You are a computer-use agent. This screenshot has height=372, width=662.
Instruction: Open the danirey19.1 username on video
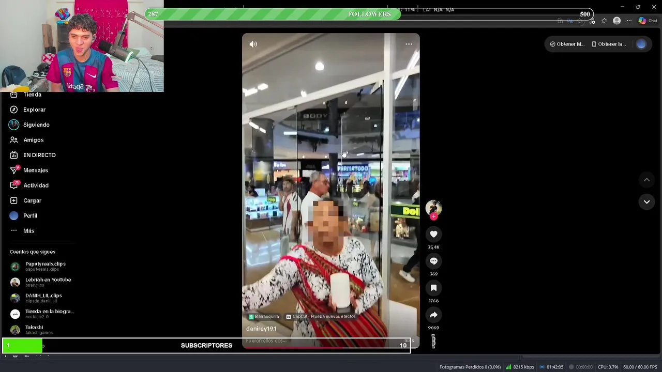click(x=261, y=329)
